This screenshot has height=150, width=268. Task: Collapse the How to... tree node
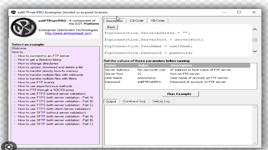coord(19,52)
